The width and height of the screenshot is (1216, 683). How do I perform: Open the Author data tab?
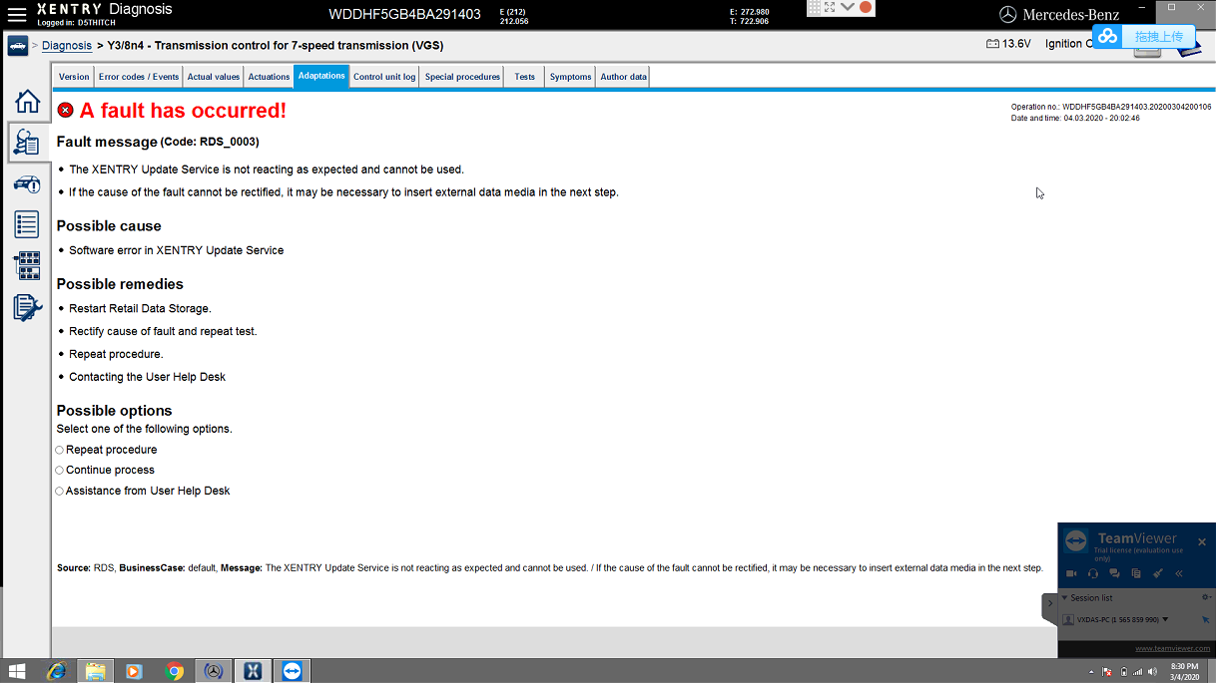(623, 77)
